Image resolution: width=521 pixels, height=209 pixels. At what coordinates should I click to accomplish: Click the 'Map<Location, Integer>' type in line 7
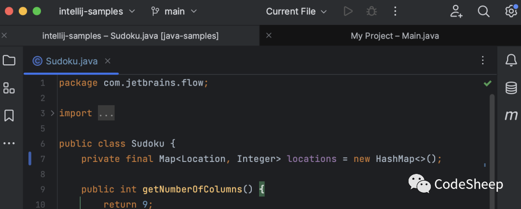point(220,159)
